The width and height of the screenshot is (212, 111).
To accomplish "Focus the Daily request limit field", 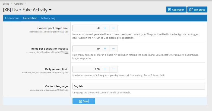I will (87, 69).
